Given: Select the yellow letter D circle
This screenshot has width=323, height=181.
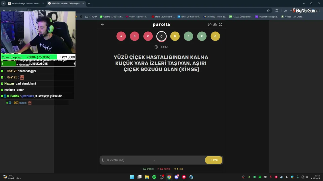Looking at the screenshot, I should pos(175,36).
